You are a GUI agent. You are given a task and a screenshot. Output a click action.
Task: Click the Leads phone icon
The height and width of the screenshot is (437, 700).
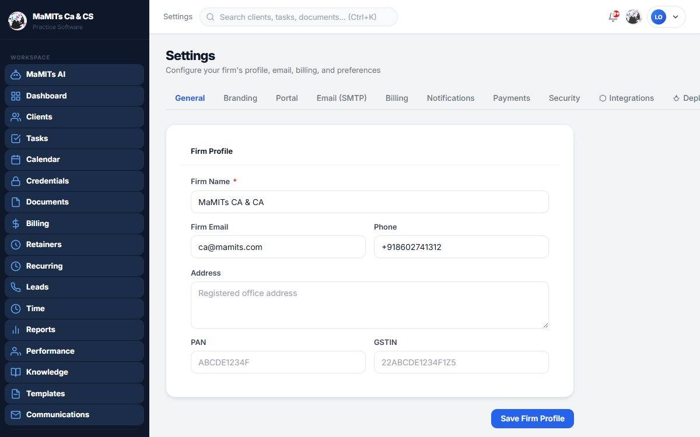(x=16, y=287)
